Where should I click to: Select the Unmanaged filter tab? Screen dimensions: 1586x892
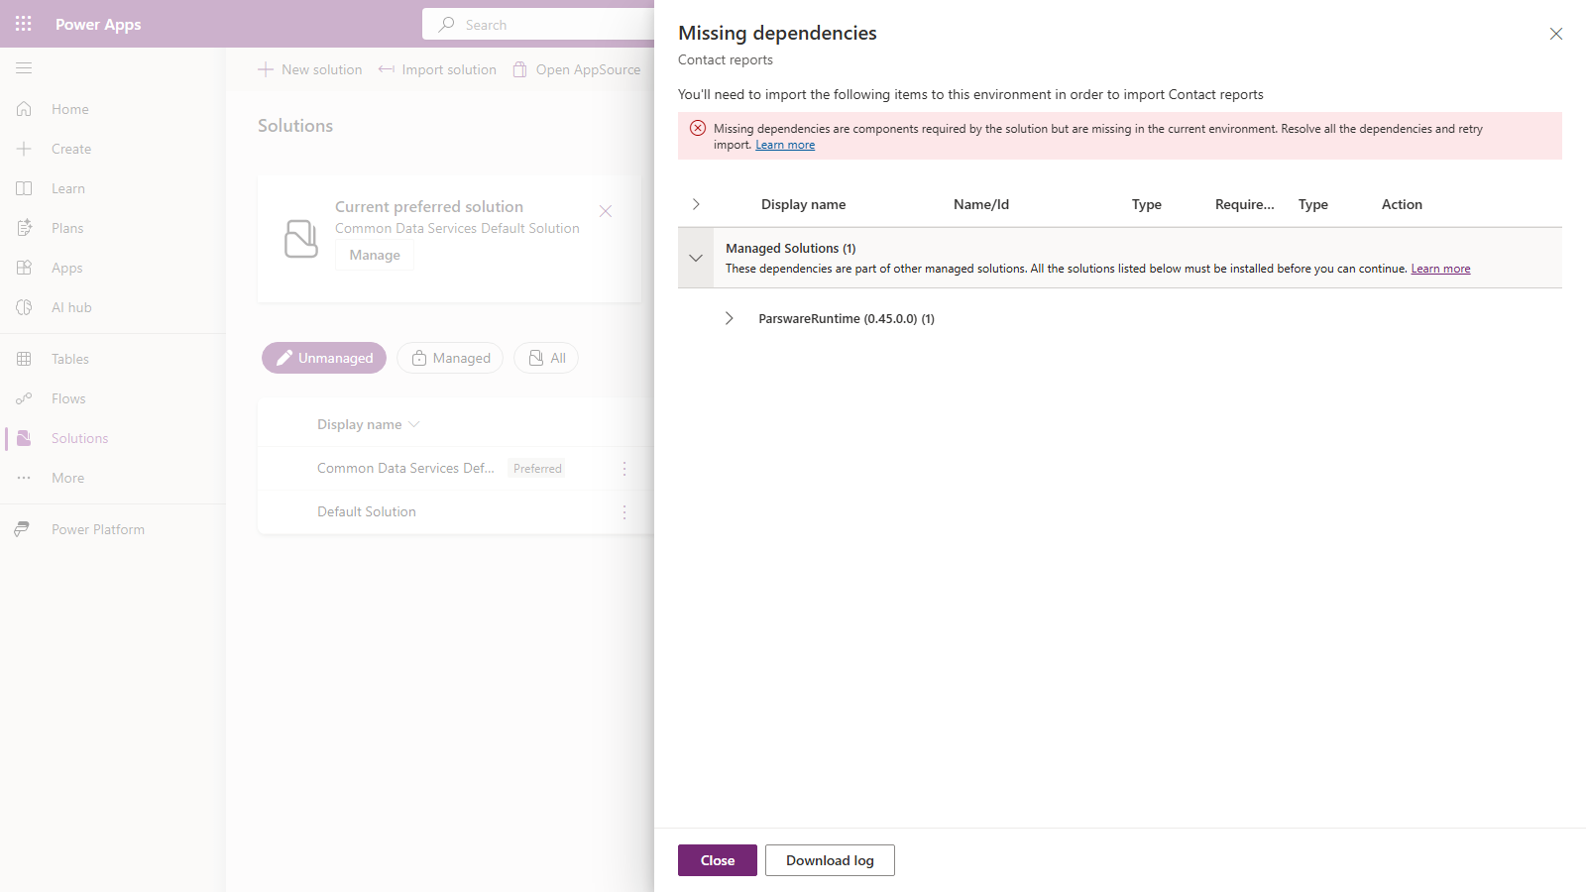point(324,358)
